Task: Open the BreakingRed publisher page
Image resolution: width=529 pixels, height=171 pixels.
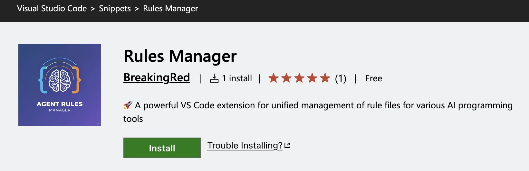Action: [157, 78]
